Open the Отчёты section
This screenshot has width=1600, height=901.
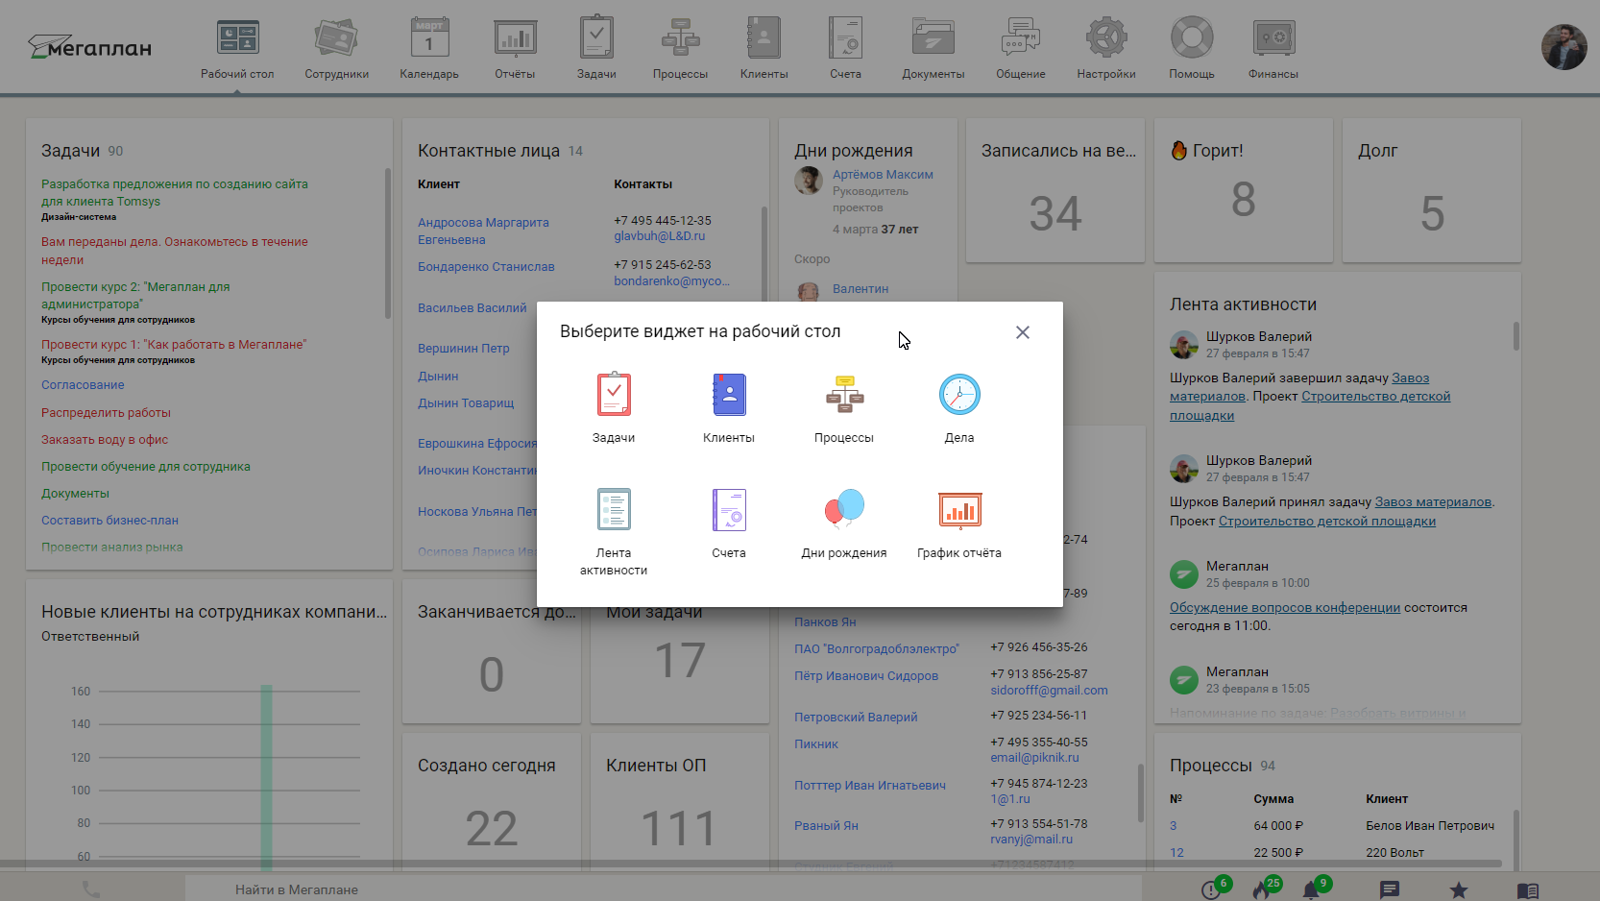tap(515, 48)
